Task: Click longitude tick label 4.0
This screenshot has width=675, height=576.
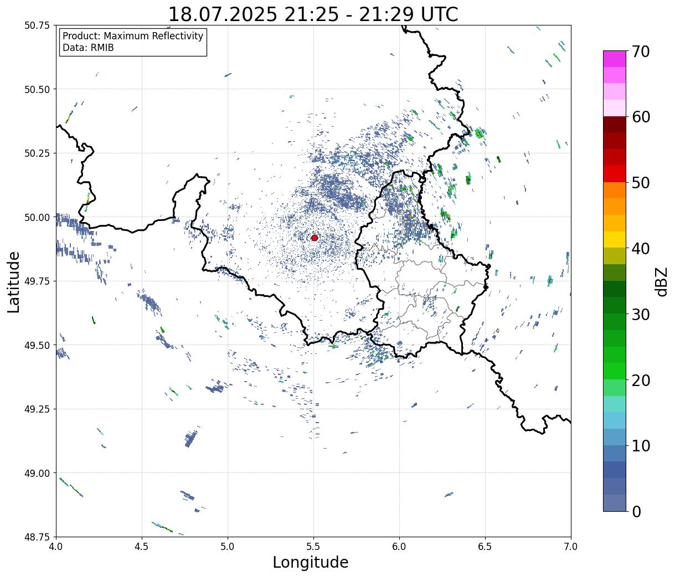Action: tap(56, 546)
